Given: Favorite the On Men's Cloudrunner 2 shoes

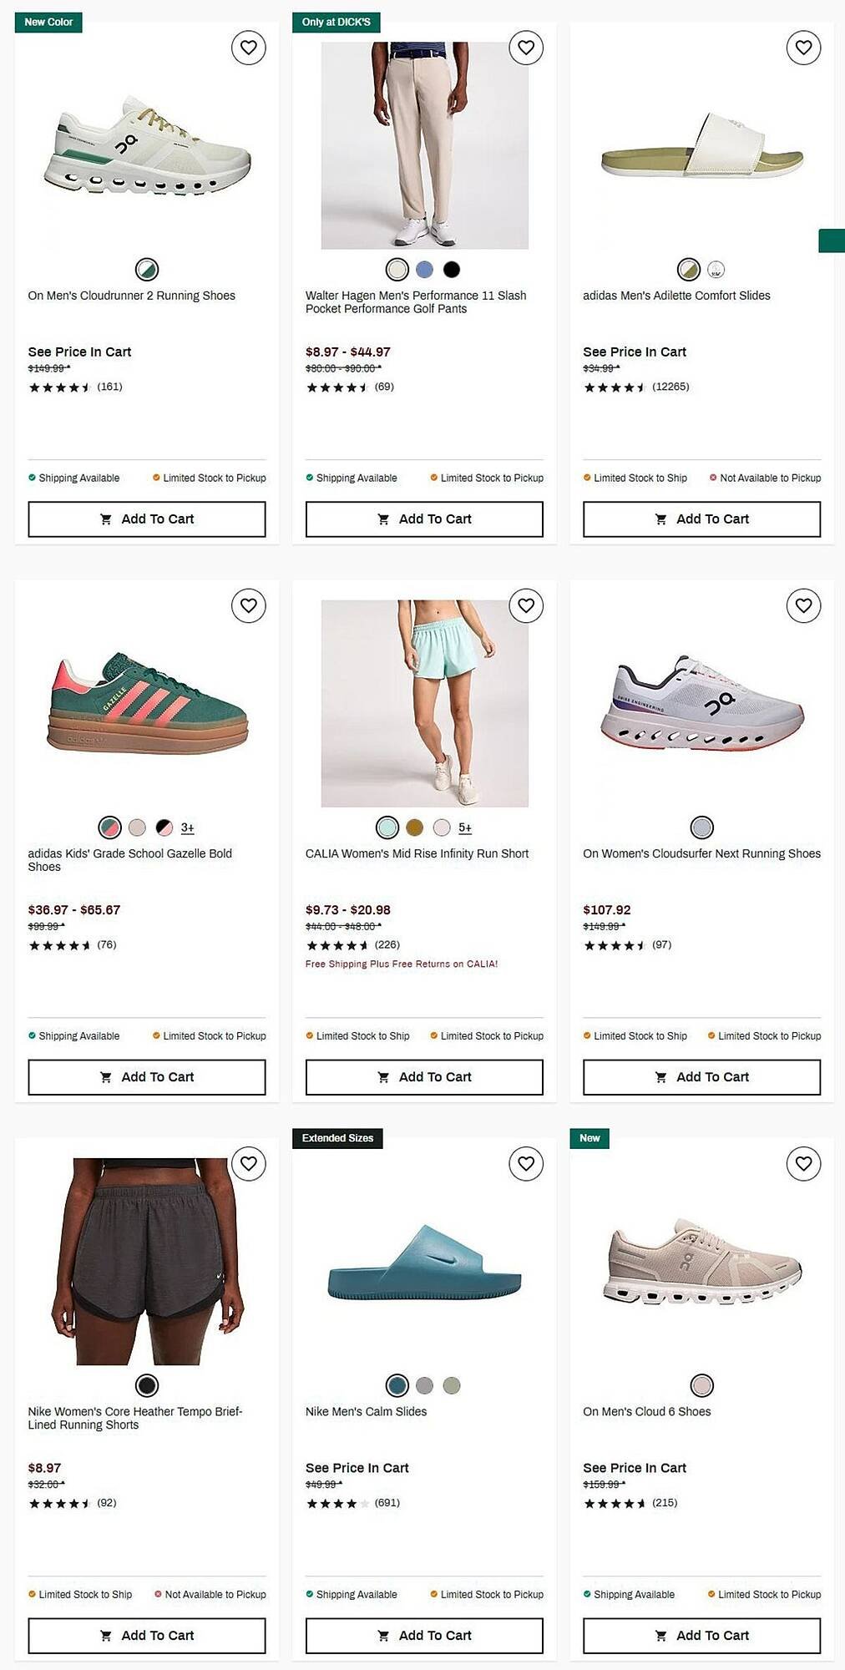Looking at the screenshot, I should coord(248,48).
